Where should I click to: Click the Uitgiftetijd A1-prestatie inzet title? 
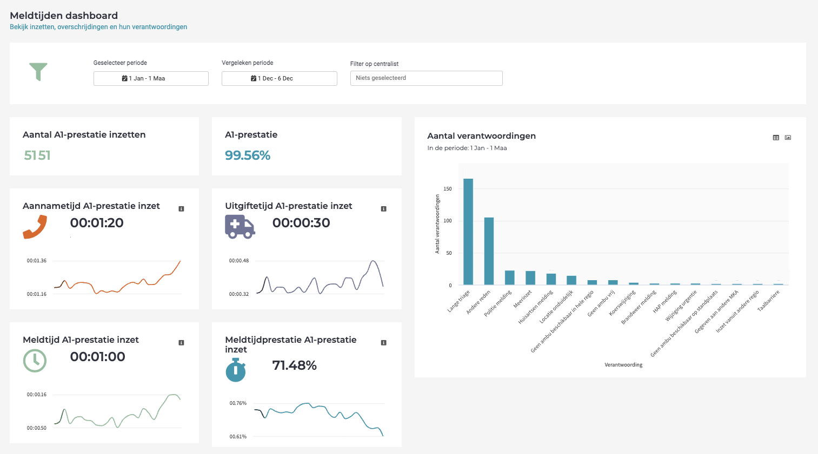tap(289, 206)
